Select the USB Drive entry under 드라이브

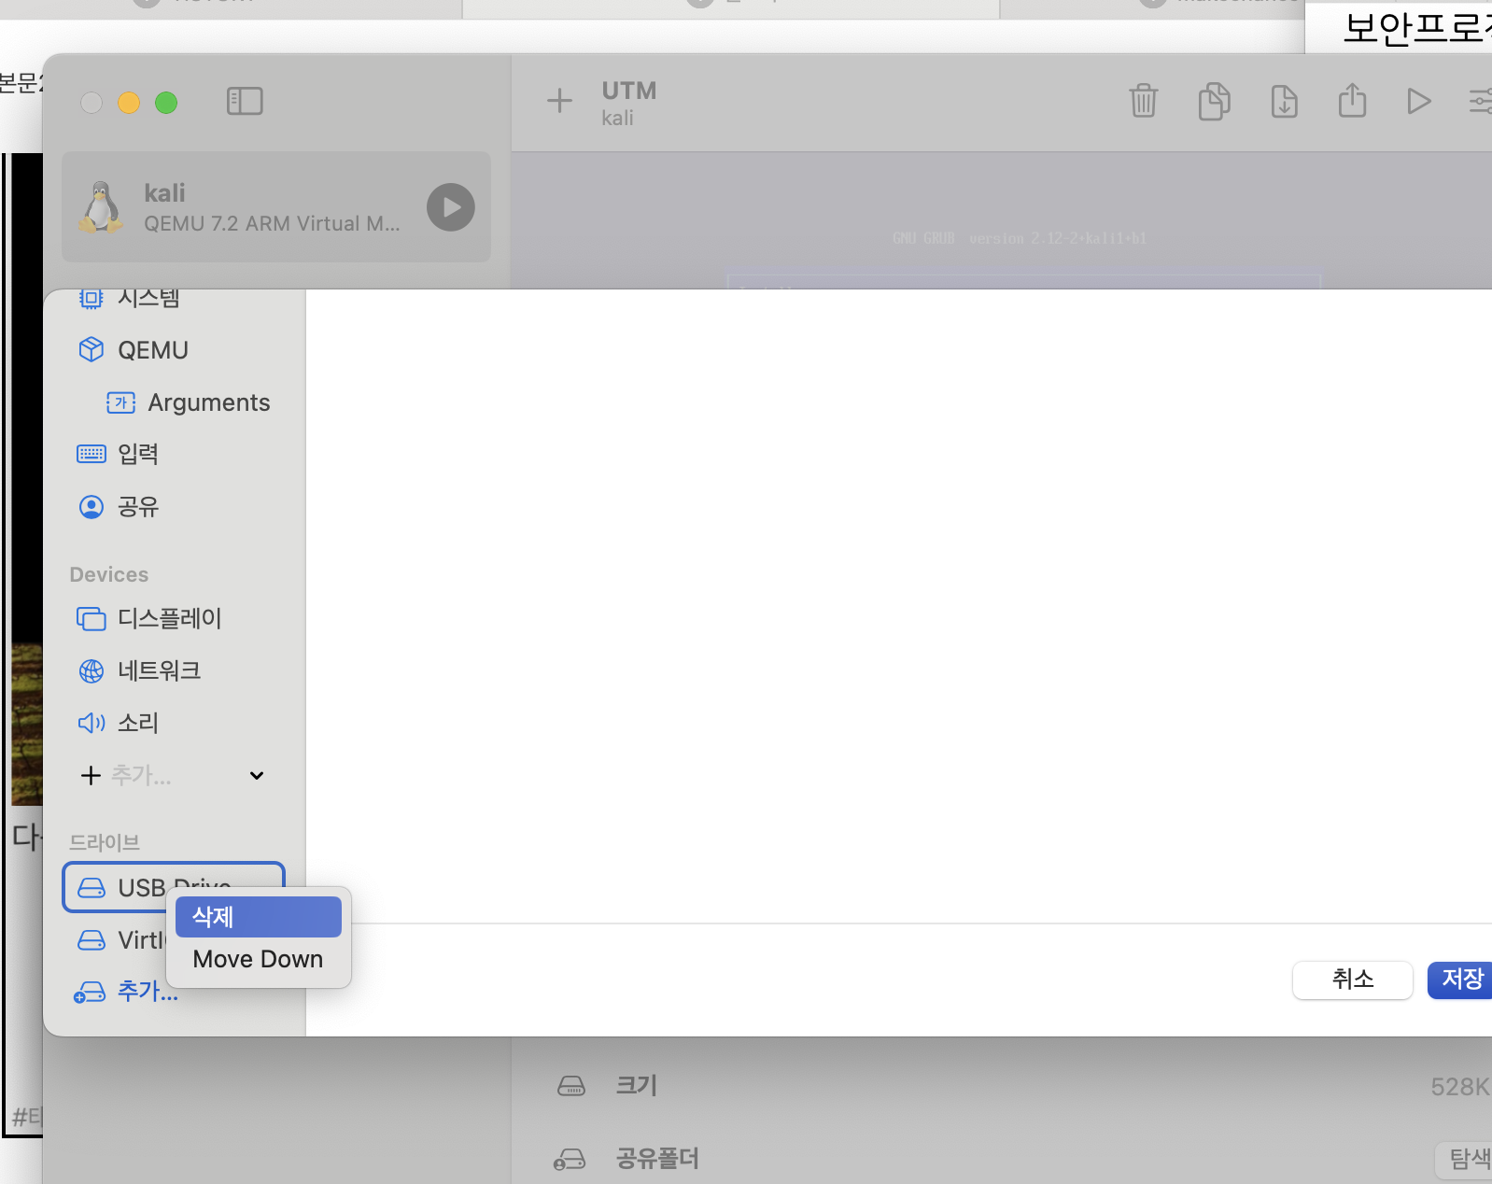tap(174, 886)
